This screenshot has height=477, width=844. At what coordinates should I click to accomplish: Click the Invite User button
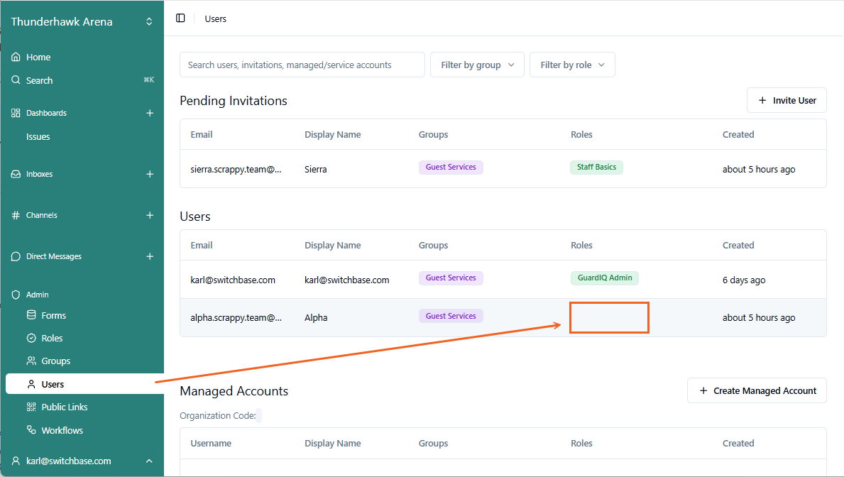pyautogui.click(x=787, y=100)
